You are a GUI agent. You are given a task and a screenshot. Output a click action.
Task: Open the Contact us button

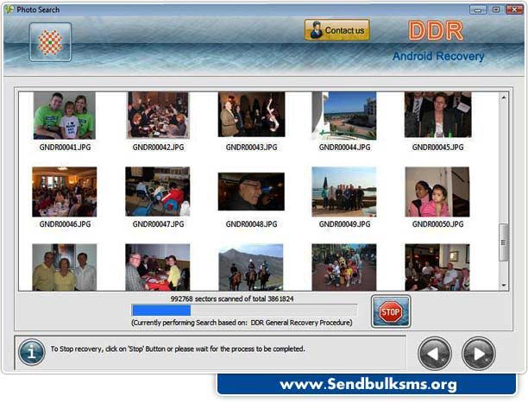(x=337, y=30)
